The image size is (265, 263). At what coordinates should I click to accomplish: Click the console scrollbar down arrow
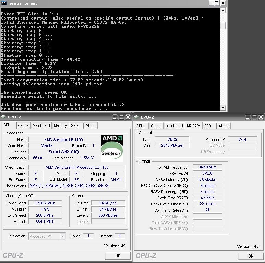click(223, 108)
